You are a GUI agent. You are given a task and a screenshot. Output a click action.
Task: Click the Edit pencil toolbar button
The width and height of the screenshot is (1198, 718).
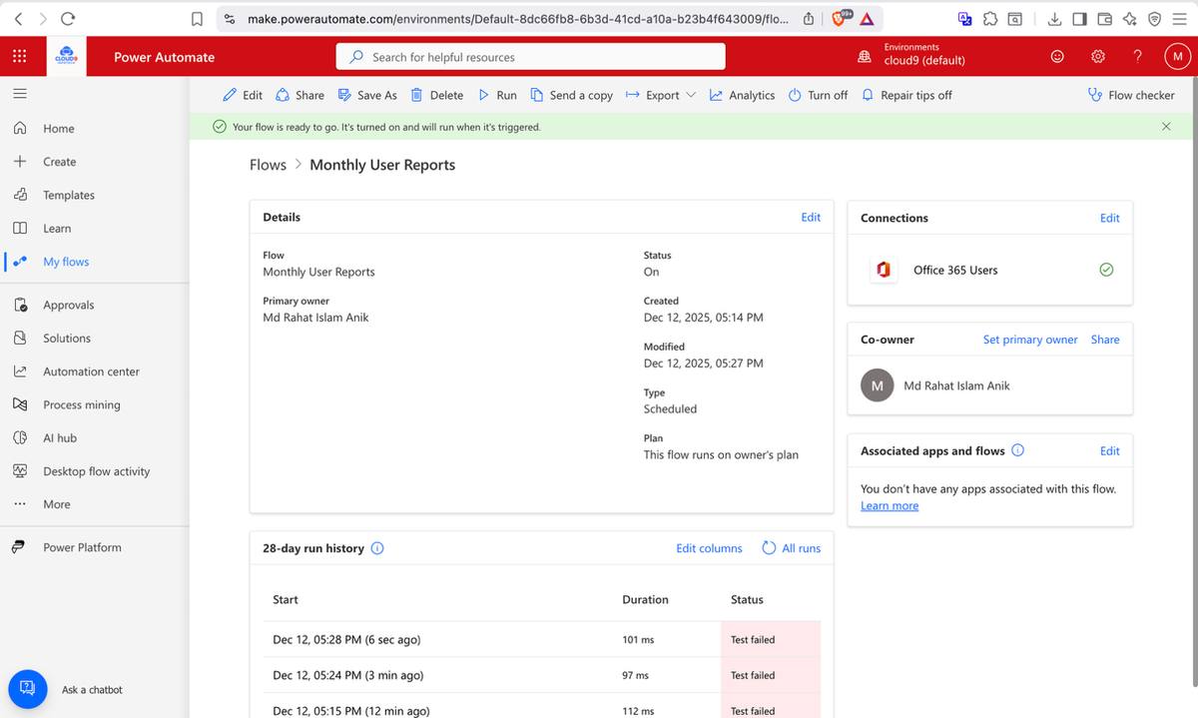(x=243, y=95)
